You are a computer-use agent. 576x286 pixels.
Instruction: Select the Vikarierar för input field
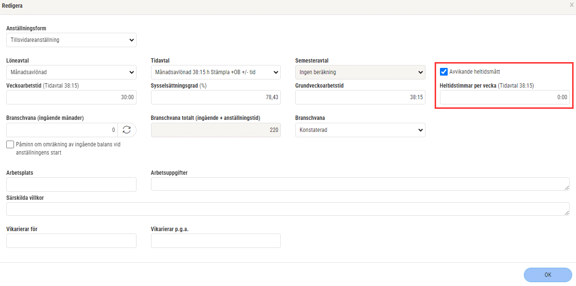pos(71,241)
